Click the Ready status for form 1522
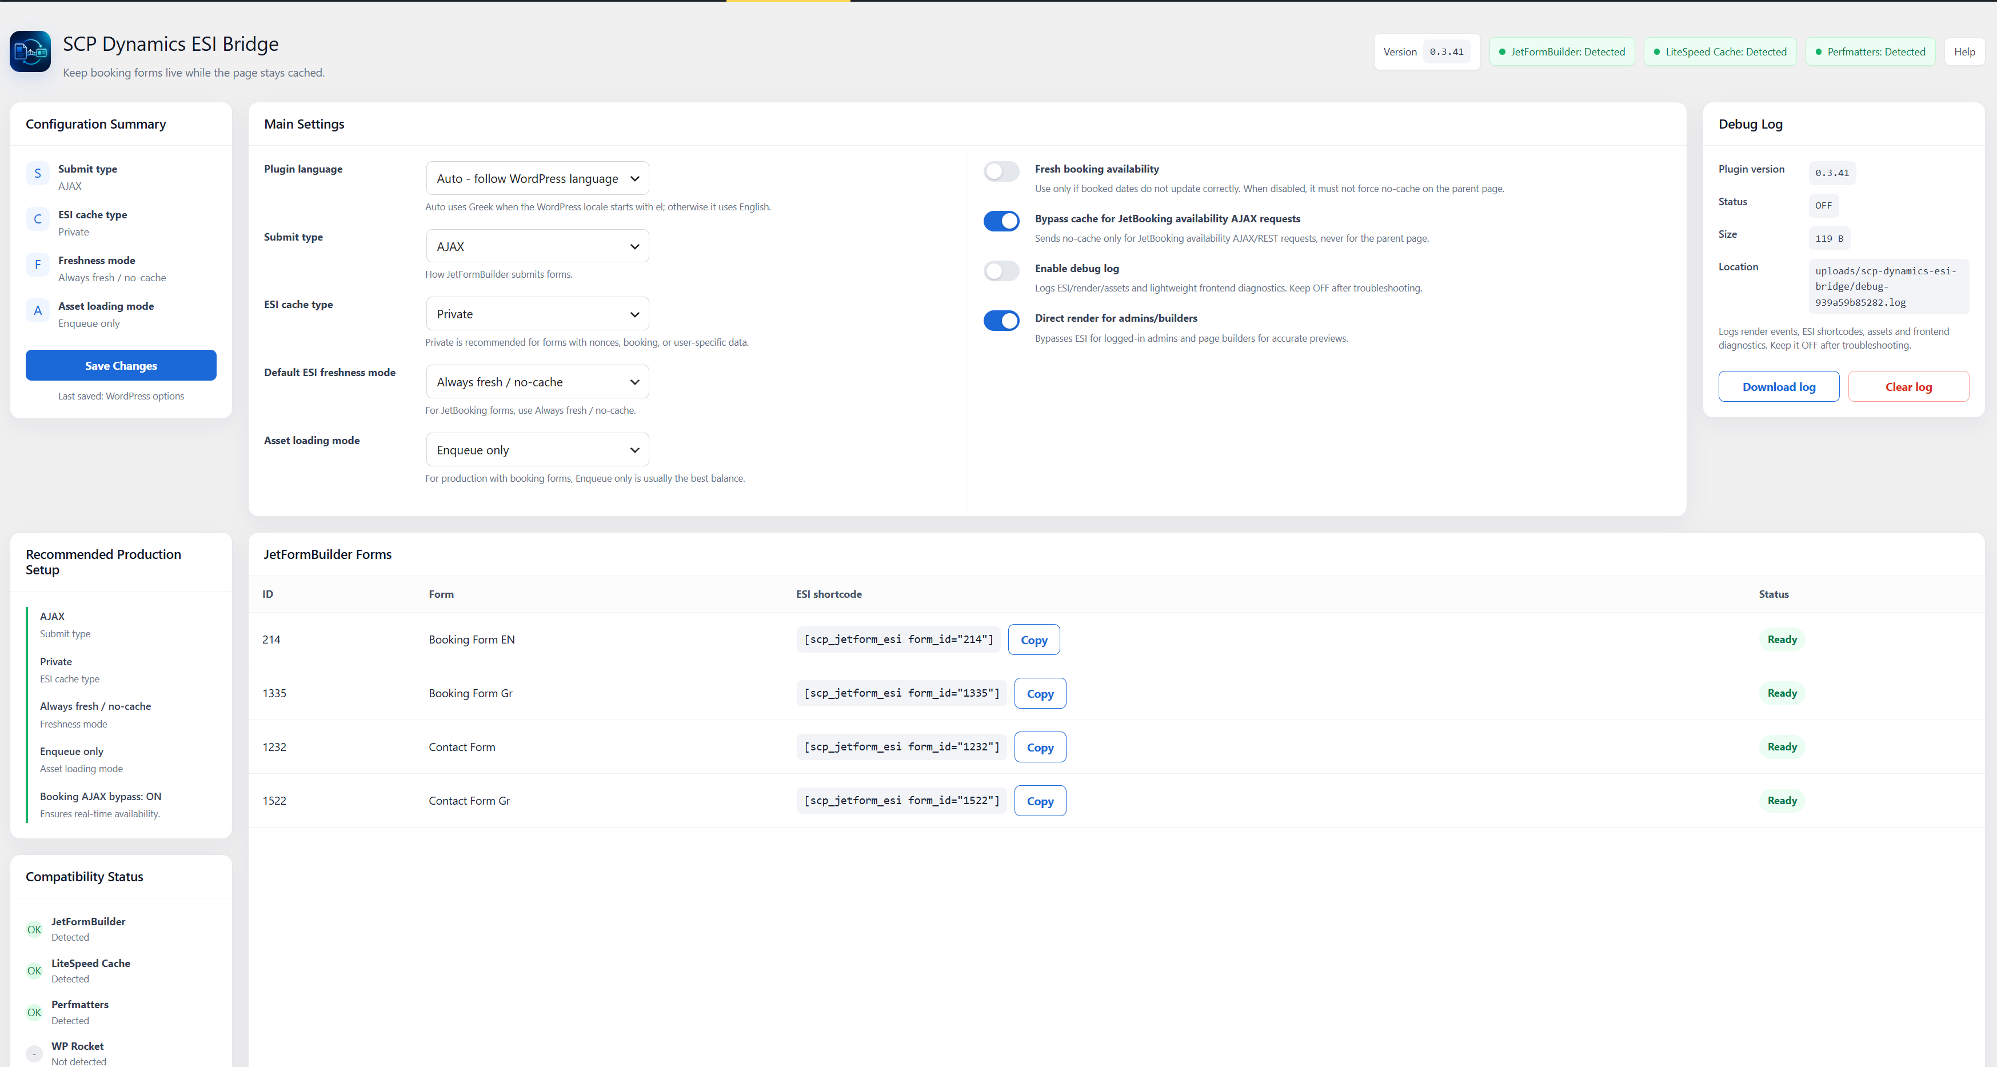The width and height of the screenshot is (1997, 1067). [1782, 800]
